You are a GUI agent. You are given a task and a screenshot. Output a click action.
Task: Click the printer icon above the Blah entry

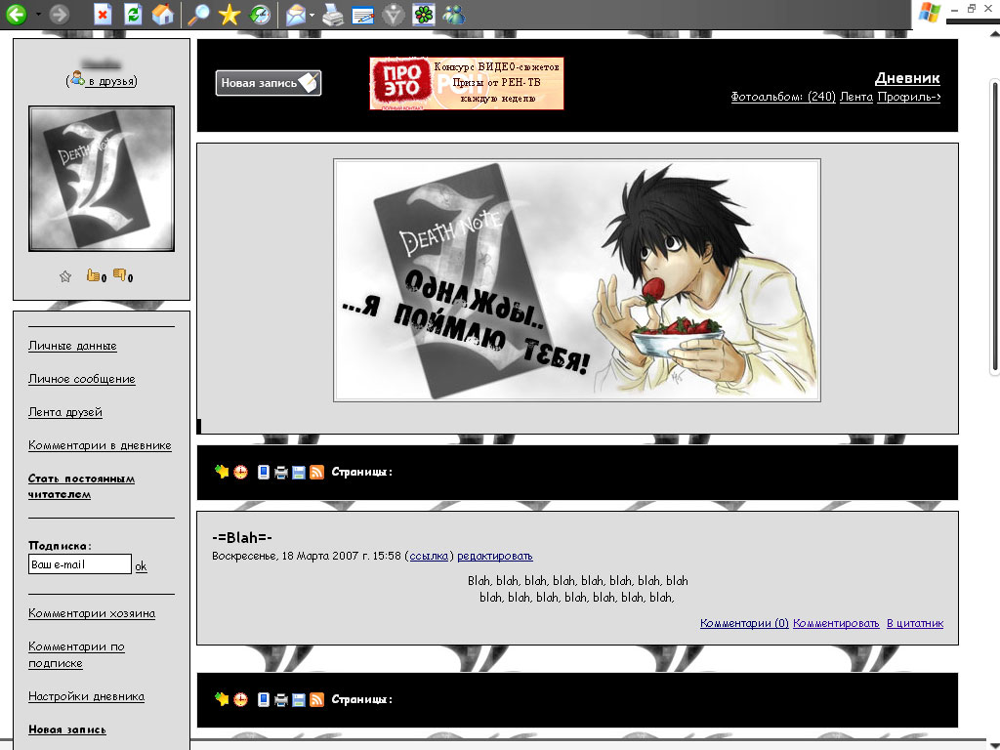point(280,473)
